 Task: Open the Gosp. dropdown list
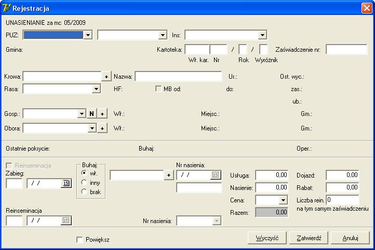pyautogui.click(x=82, y=114)
